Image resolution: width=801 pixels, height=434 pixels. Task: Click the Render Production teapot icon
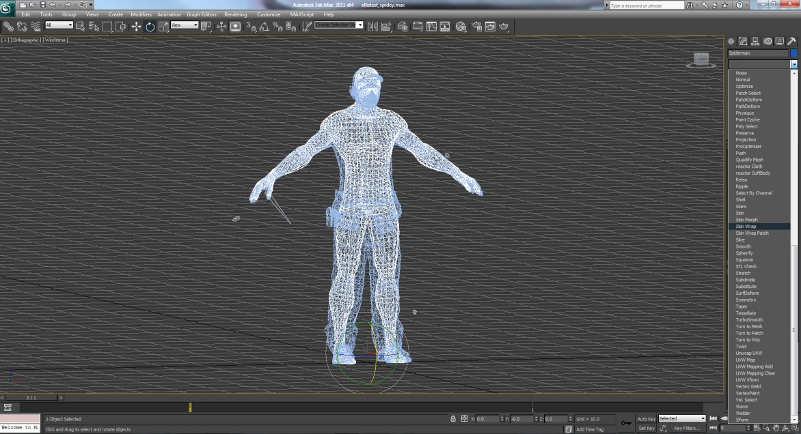(504, 27)
